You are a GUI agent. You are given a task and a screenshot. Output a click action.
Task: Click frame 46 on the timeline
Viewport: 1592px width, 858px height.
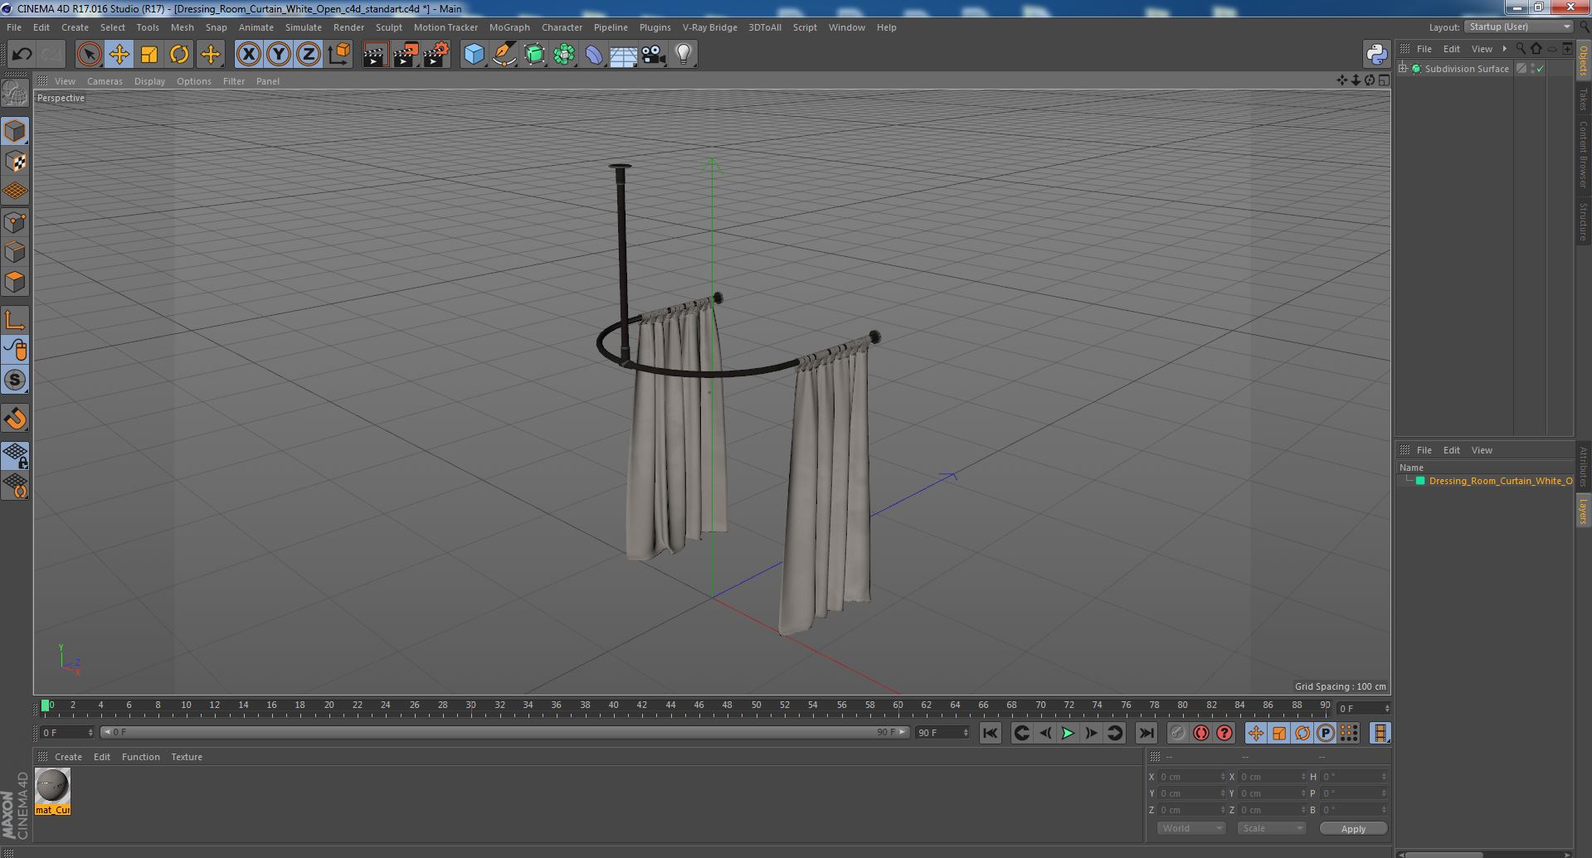(x=699, y=706)
